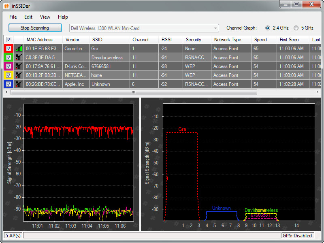The height and width of the screenshot is (243, 324).
Task: Open the View menu
Action: (x=45, y=17)
